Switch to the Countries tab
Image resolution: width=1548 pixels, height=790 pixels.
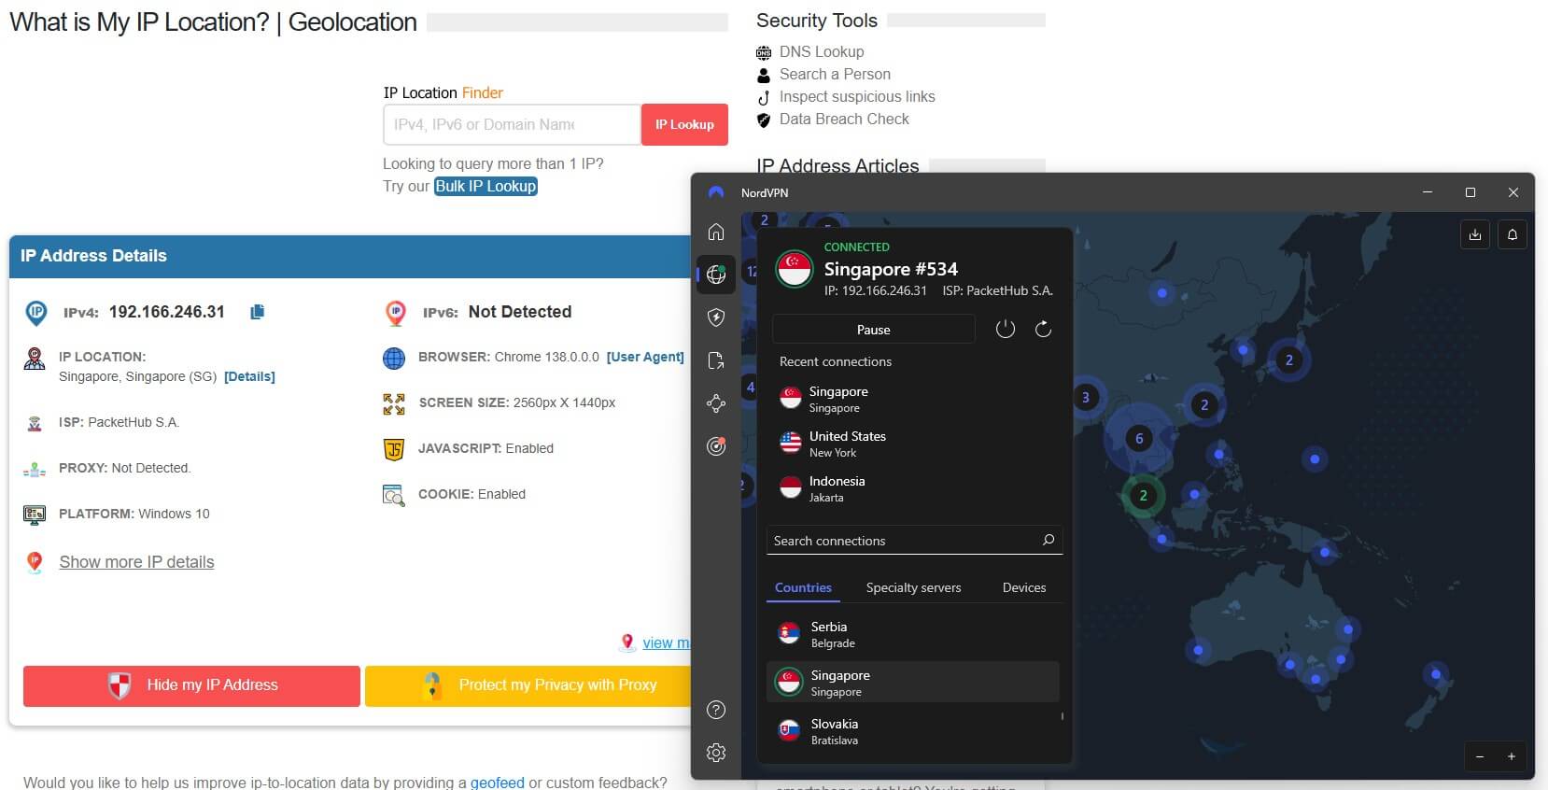coord(803,587)
